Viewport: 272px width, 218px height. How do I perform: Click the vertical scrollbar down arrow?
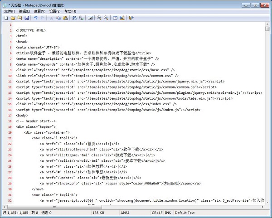point(267,202)
